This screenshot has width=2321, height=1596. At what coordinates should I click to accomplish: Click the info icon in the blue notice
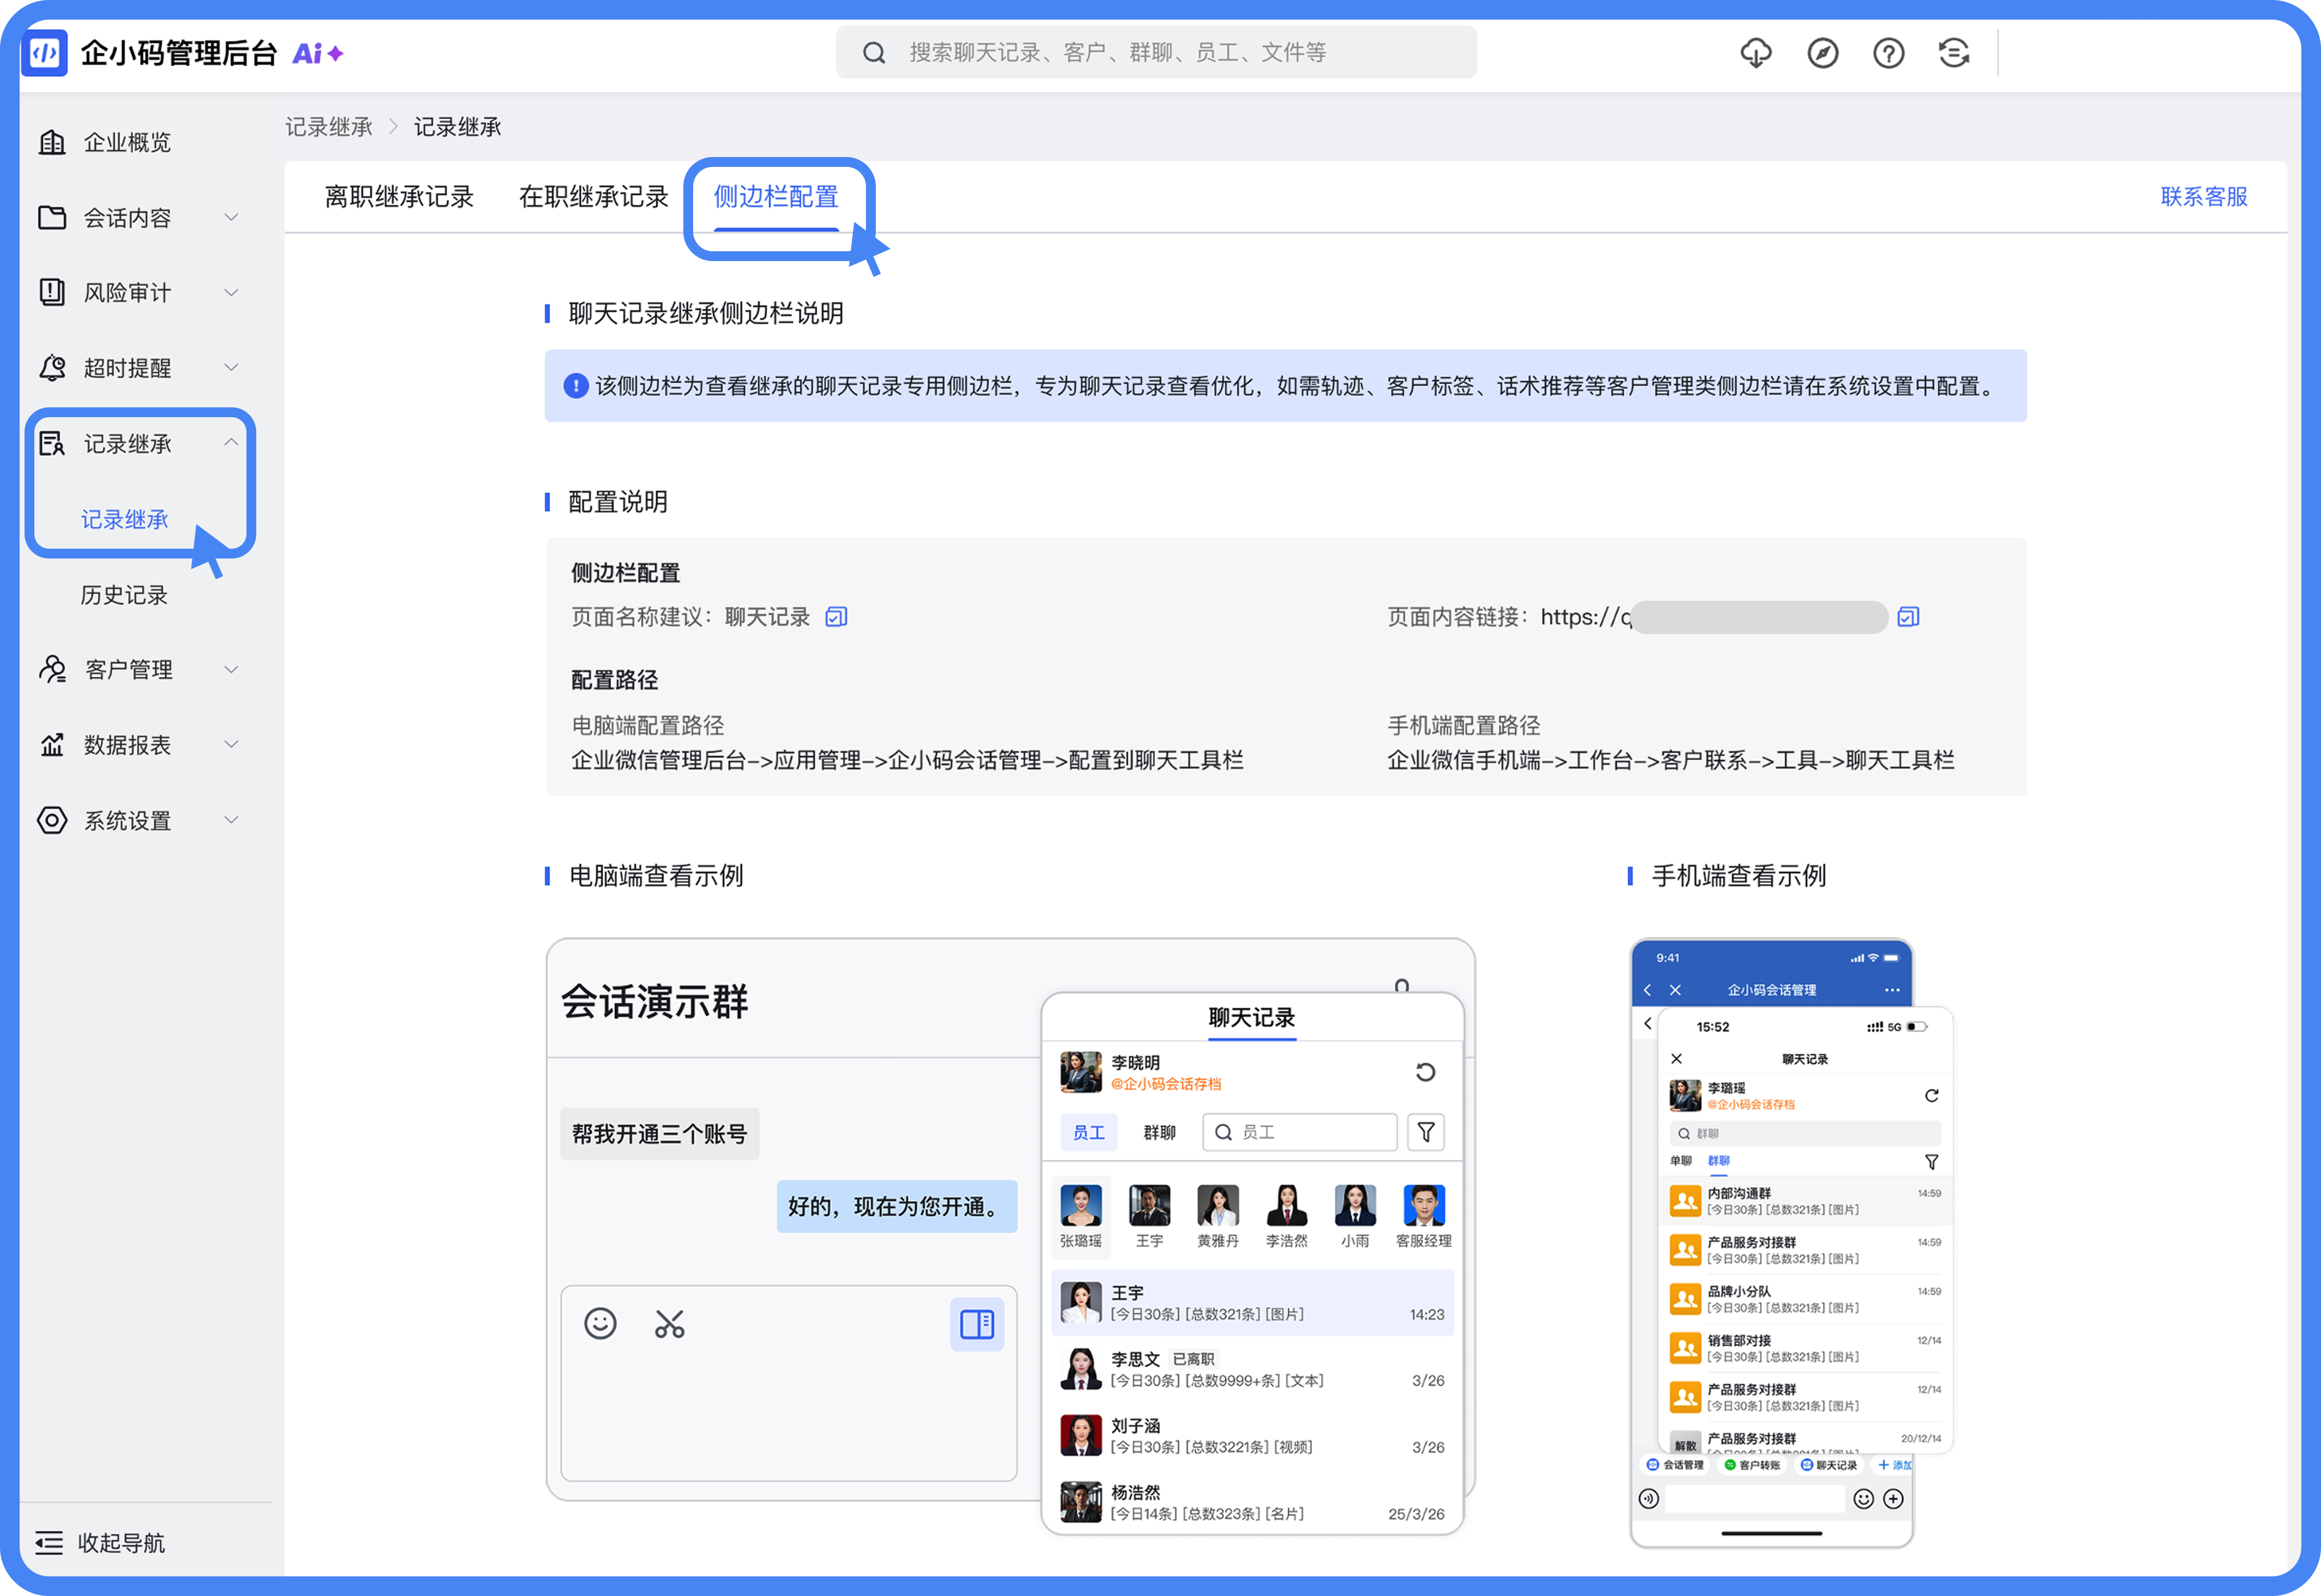pyautogui.click(x=576, y=386)
